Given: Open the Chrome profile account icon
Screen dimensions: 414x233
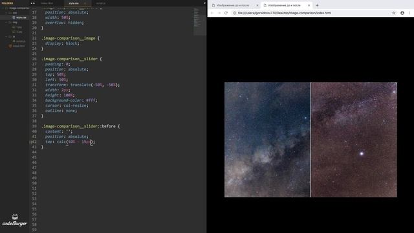Looking at the screenshot, I should click(x=402, y=13).
